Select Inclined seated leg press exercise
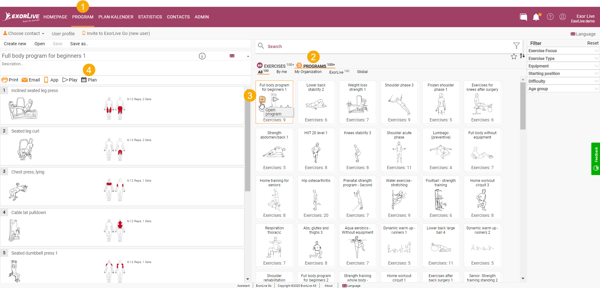 [122, 105]
